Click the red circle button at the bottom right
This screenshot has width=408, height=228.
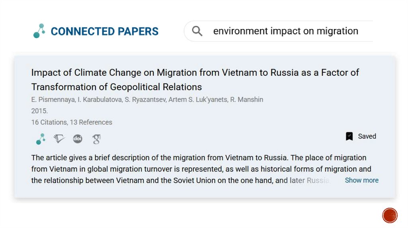[x=390, y=216]
